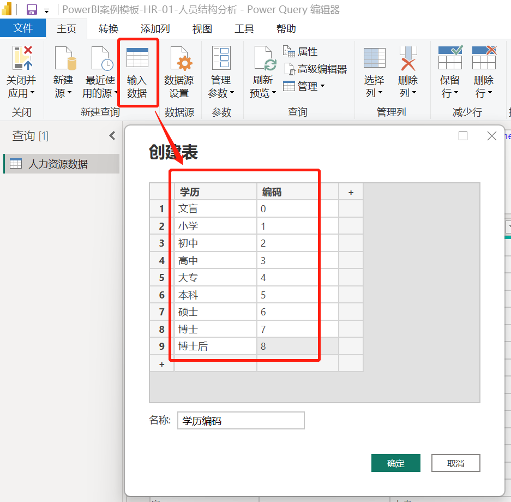Open the File (文件) tab
The width and height of the screenshot is (511, 502).
click(23, 28)
